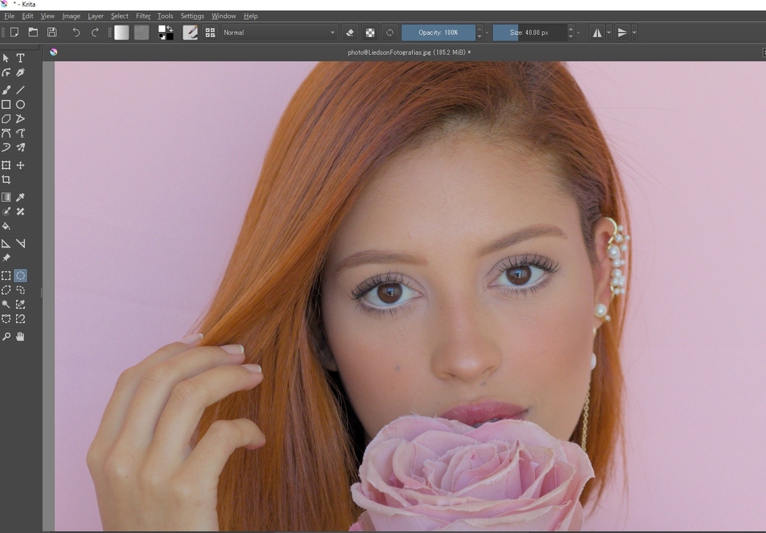The width and height of the screenshot is (766, 533).
Task: Select the Zoom magnifier tool
Action: 6,337
